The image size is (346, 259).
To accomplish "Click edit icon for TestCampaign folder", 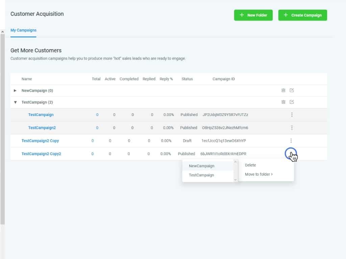I will [x=292, y=102].
